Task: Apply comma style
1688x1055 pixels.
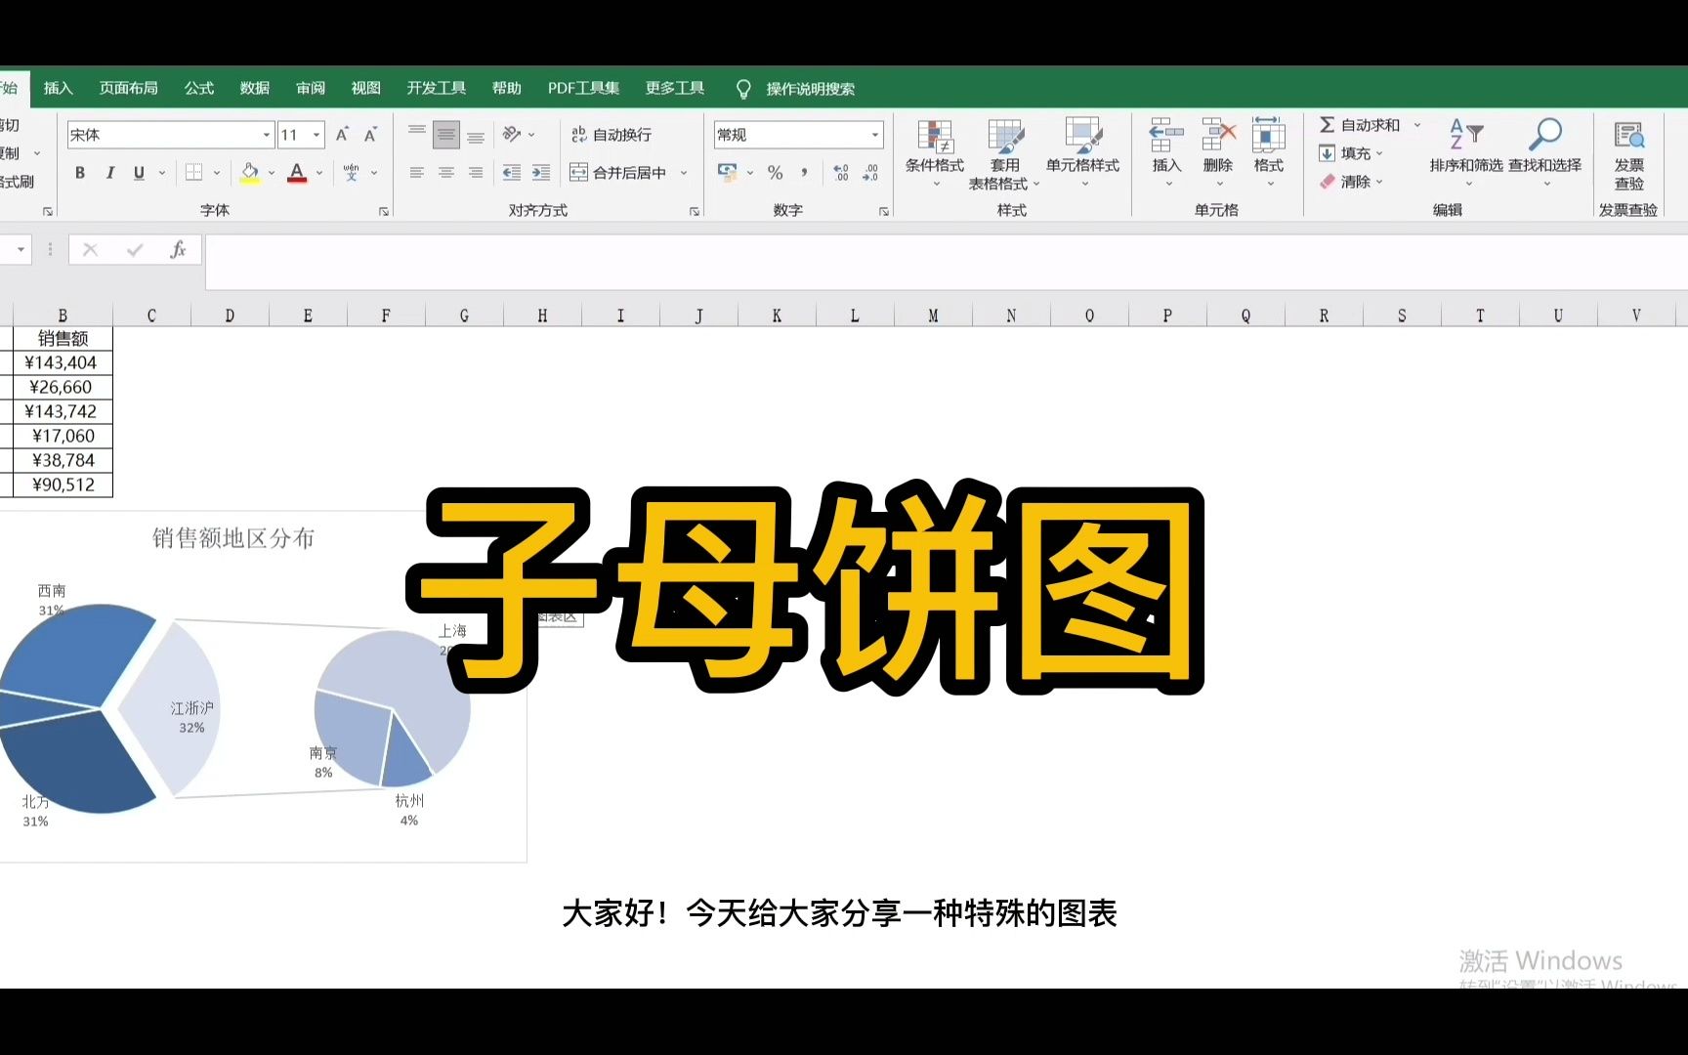Action: 804,173
